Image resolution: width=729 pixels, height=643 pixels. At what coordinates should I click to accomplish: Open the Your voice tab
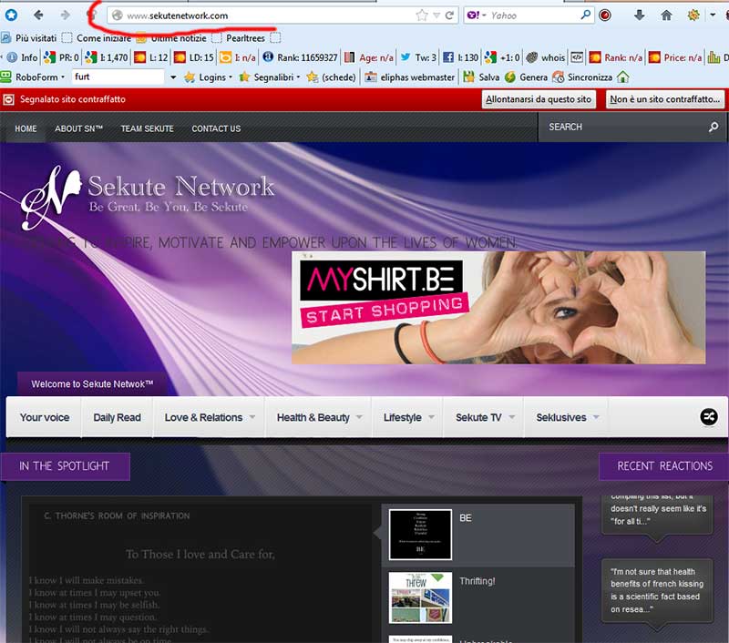click(x=44, y=417)
